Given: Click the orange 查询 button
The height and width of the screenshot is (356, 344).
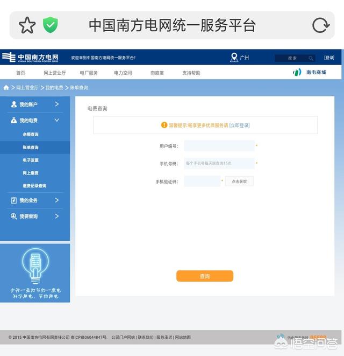Looking at the screenshot, I should (205, 276).
